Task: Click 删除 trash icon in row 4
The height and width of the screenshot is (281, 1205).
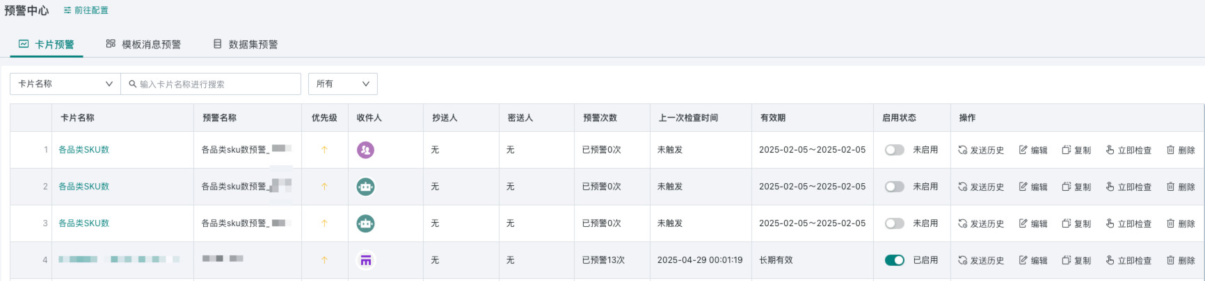Action: point(1171,260)
